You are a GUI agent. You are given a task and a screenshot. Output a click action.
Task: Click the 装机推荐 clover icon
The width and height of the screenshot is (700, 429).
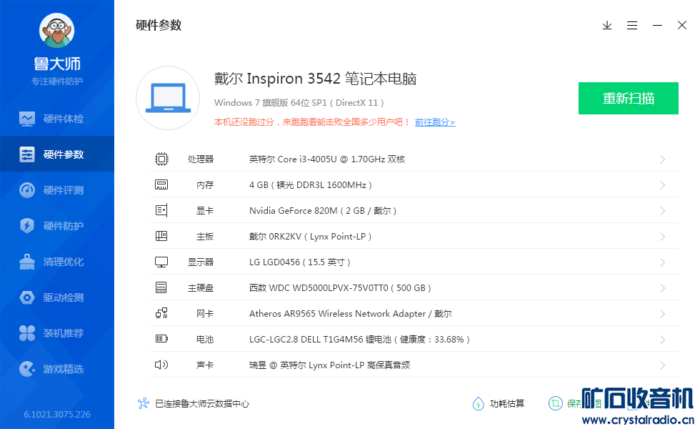pos(27,333)
